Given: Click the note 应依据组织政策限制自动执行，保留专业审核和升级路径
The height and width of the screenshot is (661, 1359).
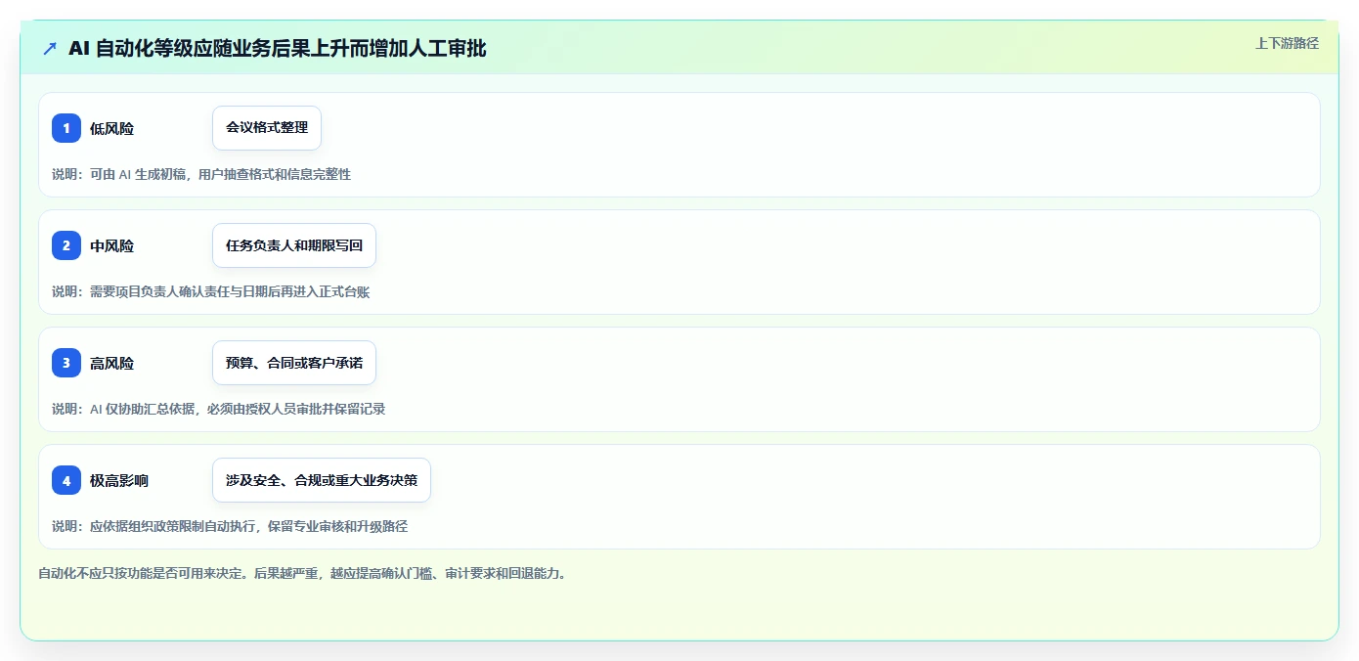Looking at the screenshot, I should click(248, 526).
